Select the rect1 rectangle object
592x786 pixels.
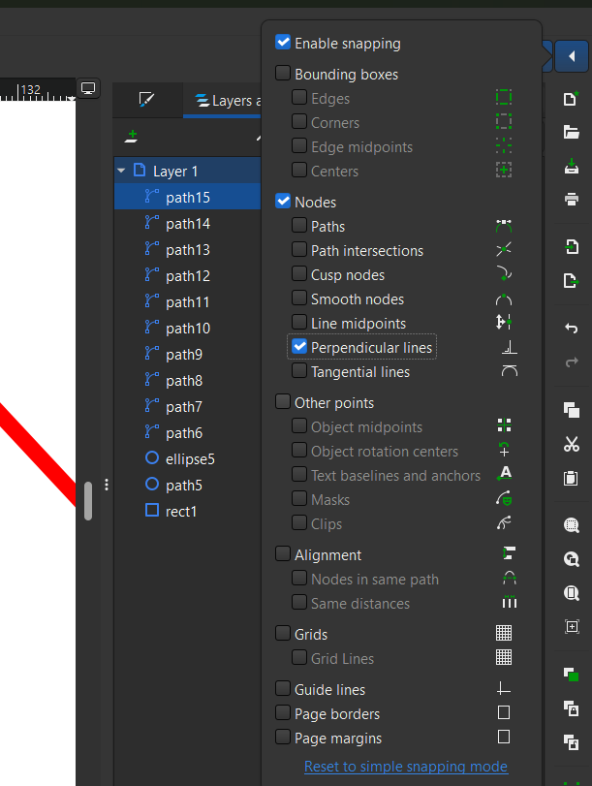point(187,512)
